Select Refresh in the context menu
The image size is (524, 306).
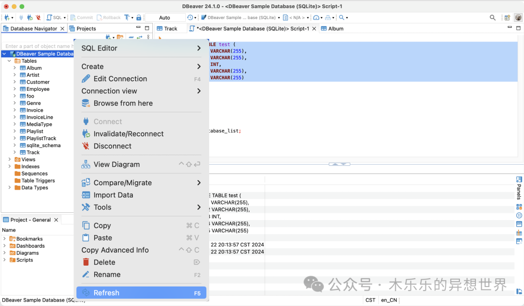[x=141, y=292]
